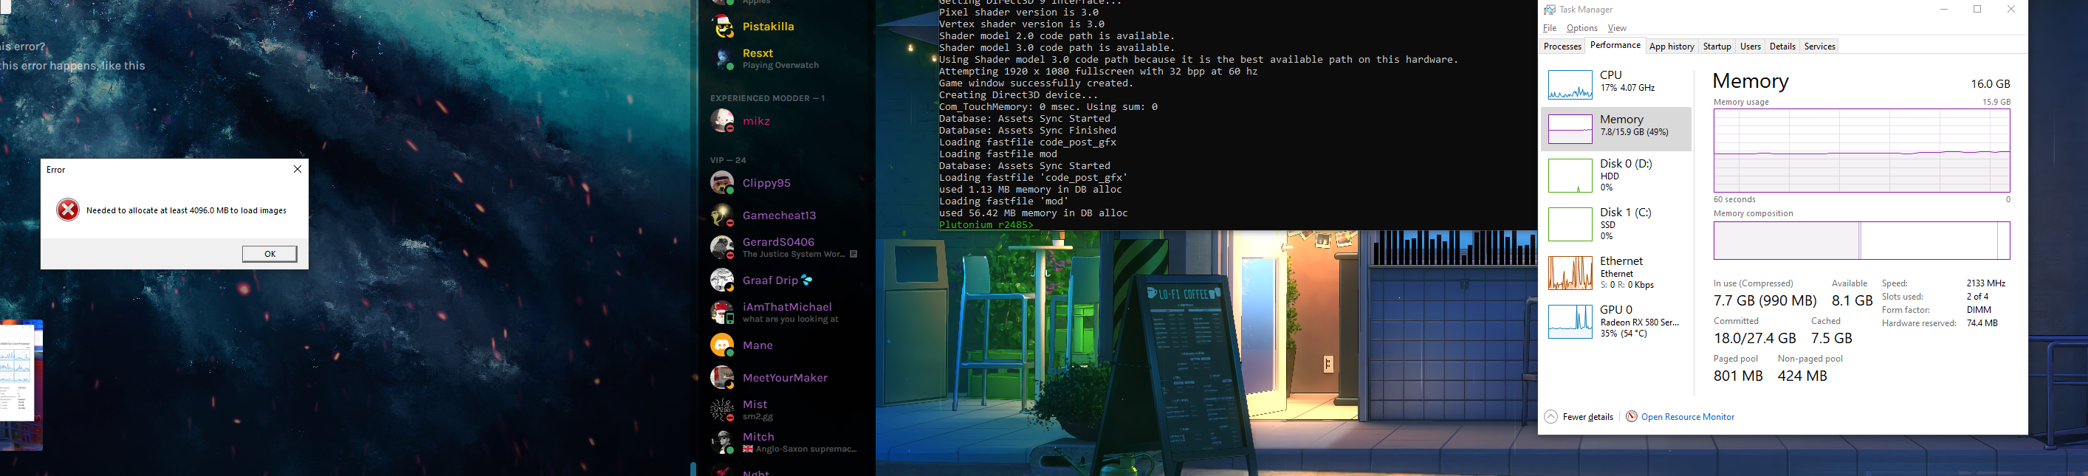Switch to the Processes tab
Image resolution: width=2088 pixels, height=476 pixels.
click(x=1563, y=47)
